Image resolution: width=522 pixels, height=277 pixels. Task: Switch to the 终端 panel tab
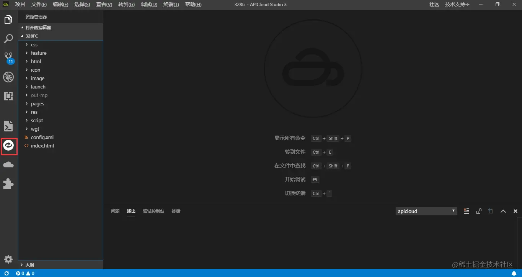pos(176,211)
